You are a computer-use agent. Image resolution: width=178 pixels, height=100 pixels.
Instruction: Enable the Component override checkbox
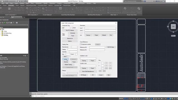pos(81,44)
